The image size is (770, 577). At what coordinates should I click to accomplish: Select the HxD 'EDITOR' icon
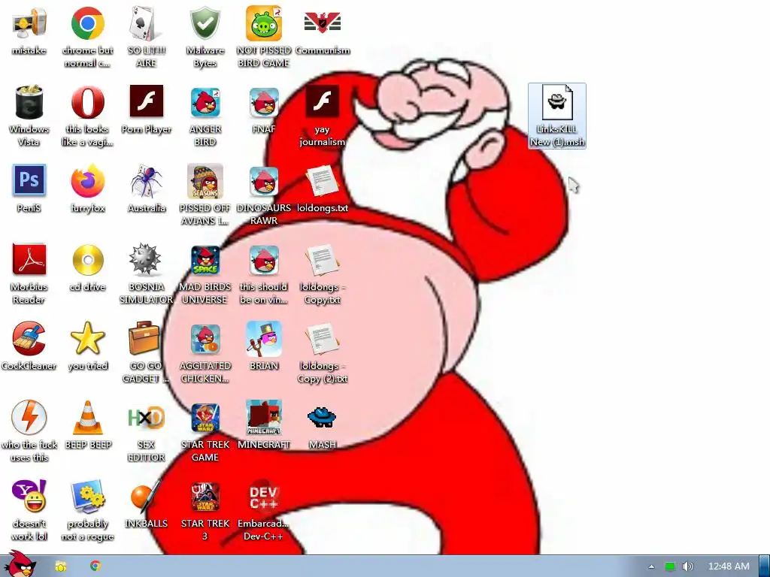pos(146,418)
